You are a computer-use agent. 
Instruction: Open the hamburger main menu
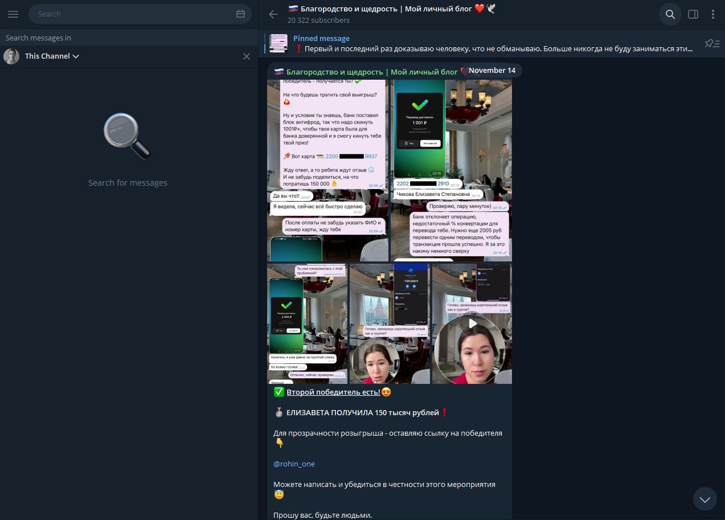pos(13,14)
